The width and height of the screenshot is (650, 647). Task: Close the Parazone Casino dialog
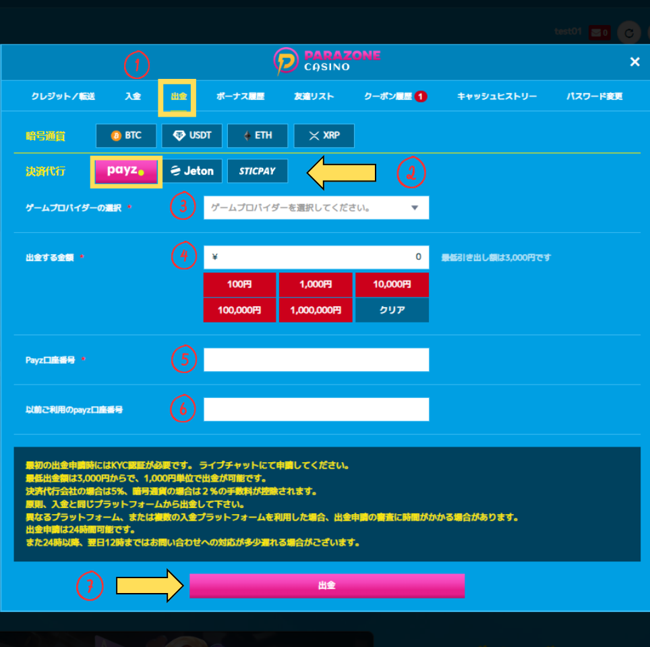(634, 62)
